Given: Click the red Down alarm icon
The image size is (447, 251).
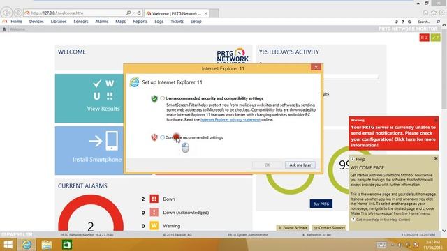Looking at the screenshot, I should coord(154,199).
